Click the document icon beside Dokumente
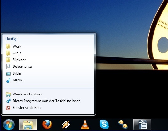Screen dimensions: 168x131 pyautogui.click(x=8, y=67)
